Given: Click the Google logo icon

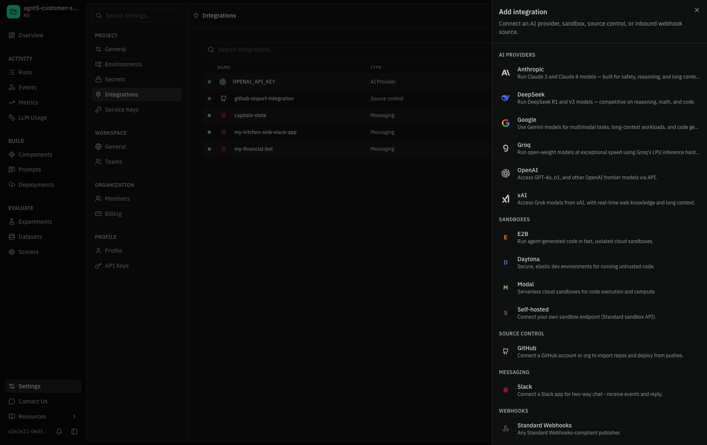Looking at the screenshot, I should pyautogui.click(x=506, y=123).
